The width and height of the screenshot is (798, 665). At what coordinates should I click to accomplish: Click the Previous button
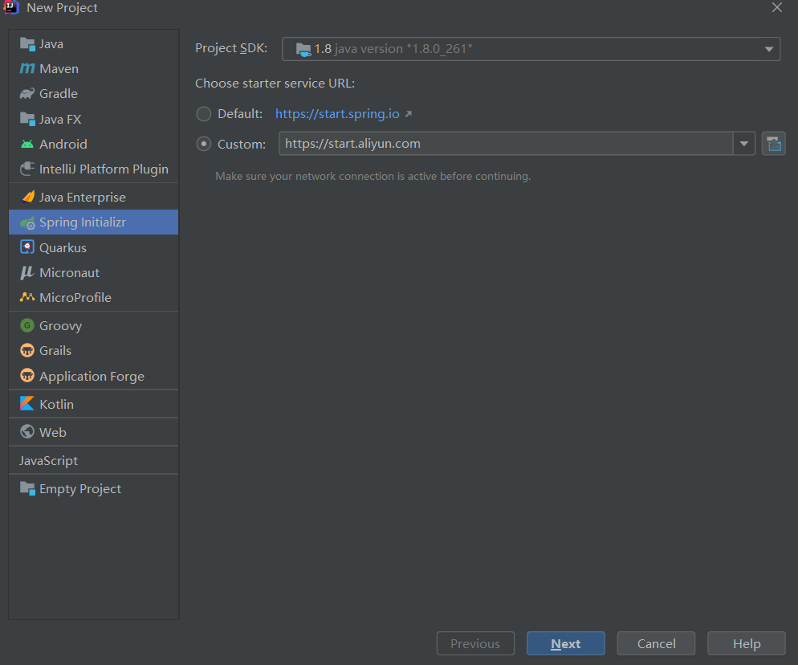point(475,643)
